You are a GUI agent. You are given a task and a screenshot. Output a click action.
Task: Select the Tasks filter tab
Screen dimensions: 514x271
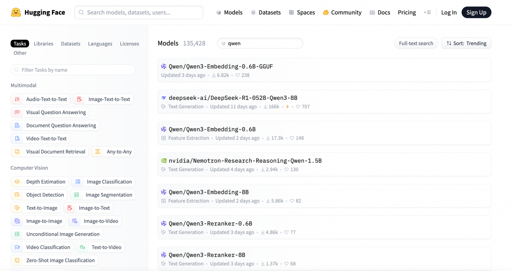(x=20, y=44)
